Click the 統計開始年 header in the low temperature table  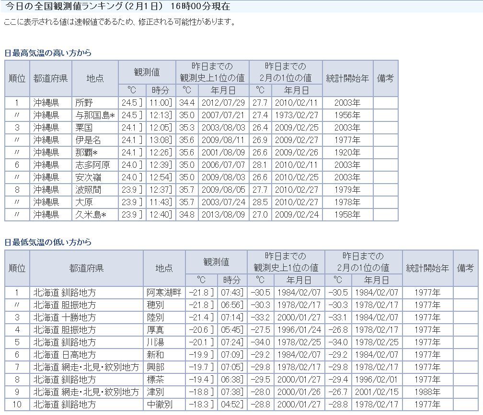(427, 268)
